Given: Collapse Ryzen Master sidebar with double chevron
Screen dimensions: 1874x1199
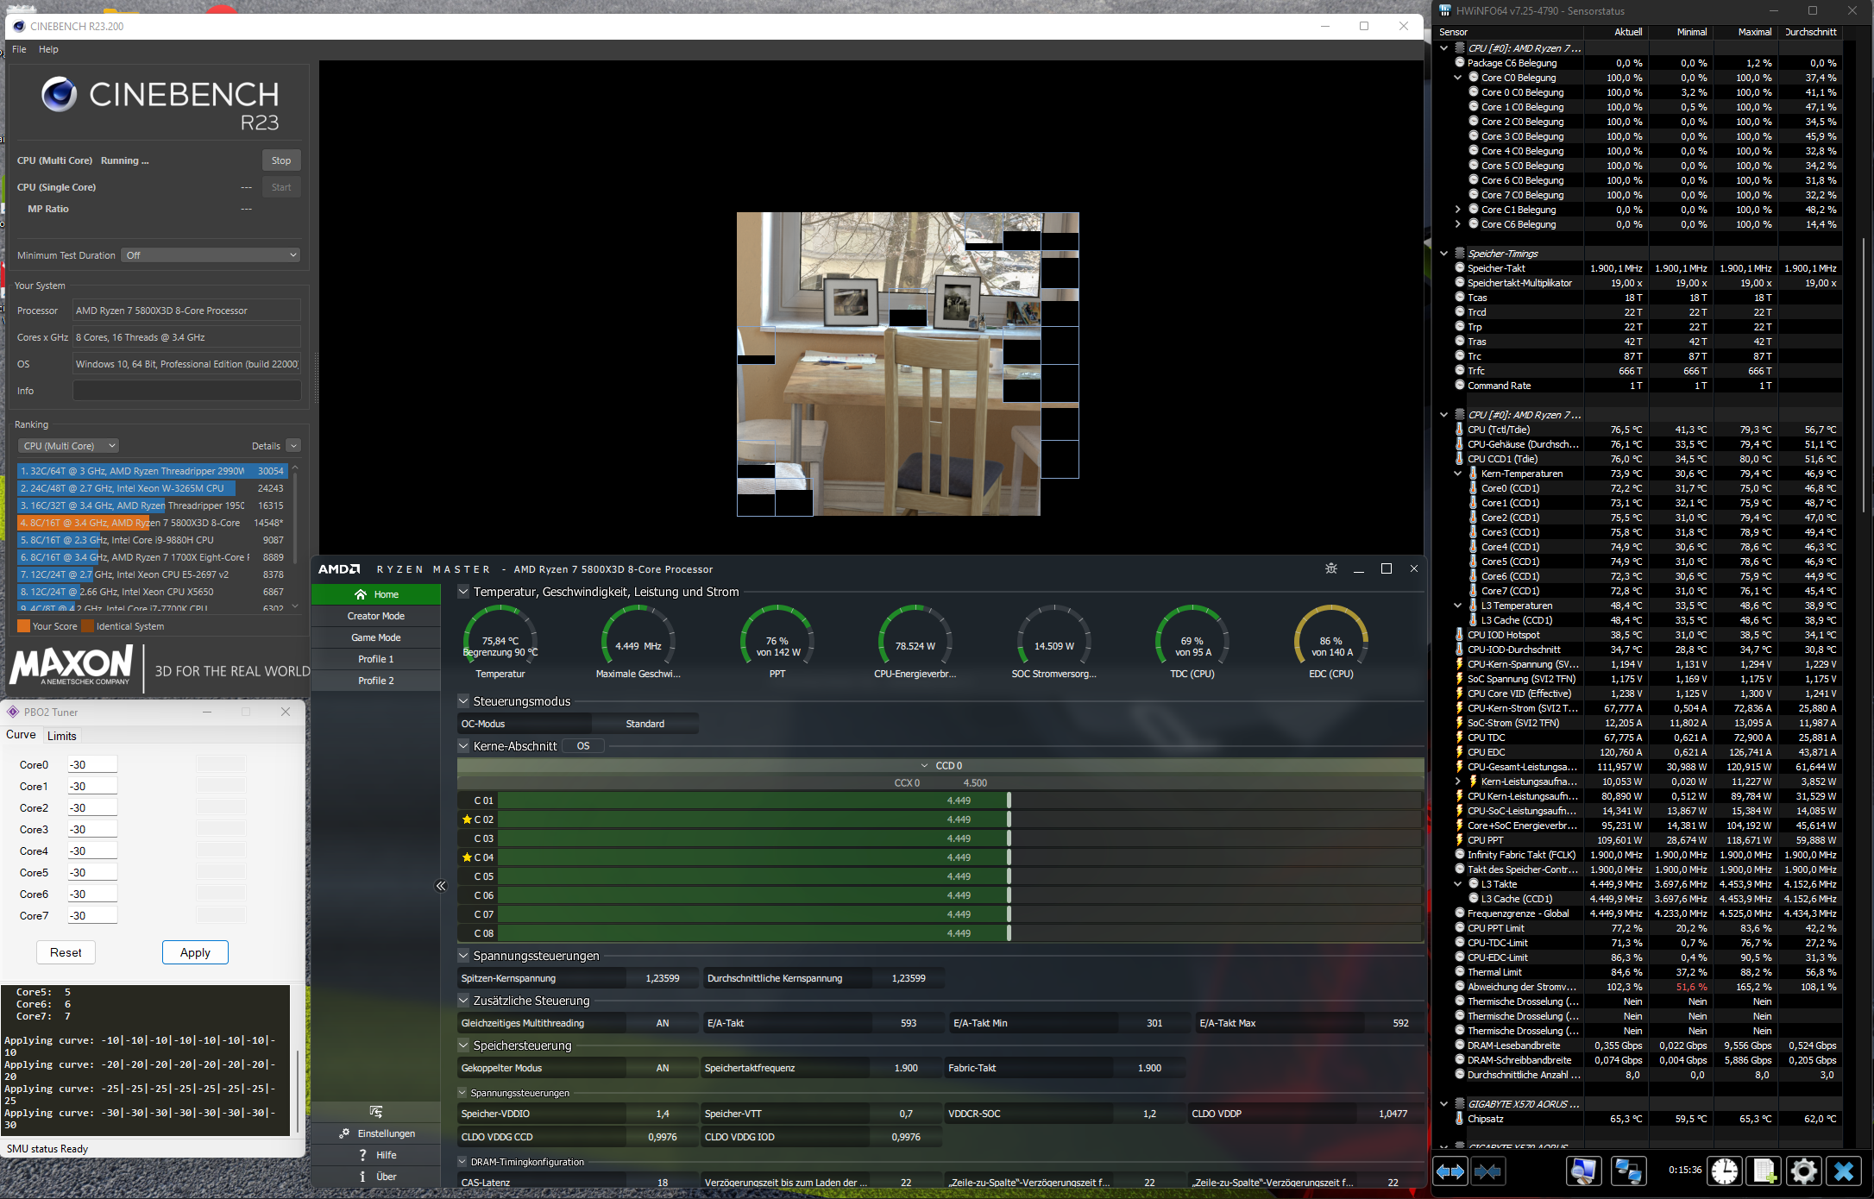Looking at the screenshot, I should pyautogui.click(x=441, y=886).
